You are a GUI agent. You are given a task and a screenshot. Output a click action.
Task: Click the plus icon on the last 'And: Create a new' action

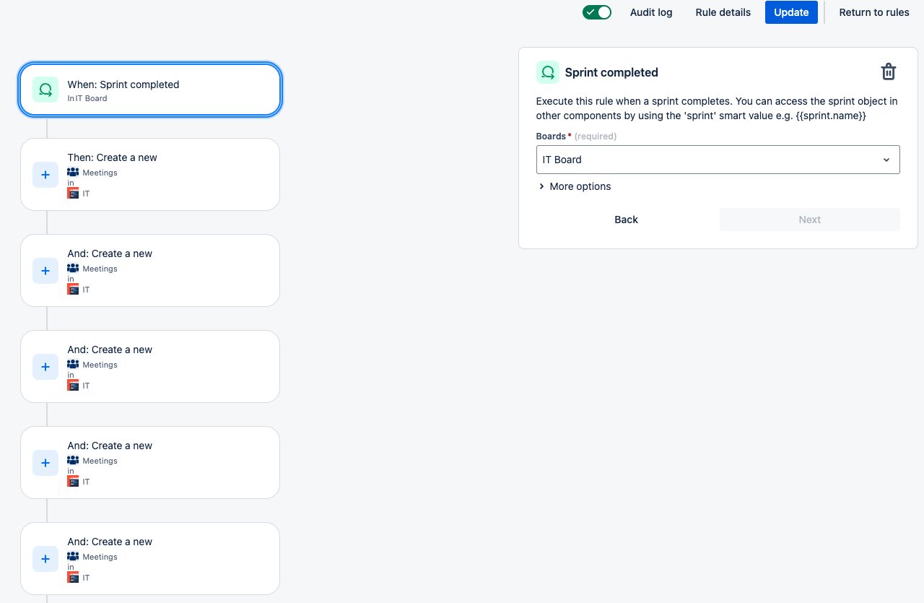coord(45,559)
